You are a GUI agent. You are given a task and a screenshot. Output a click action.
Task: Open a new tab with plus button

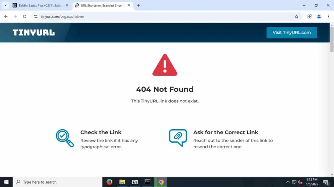pos(138,5)
